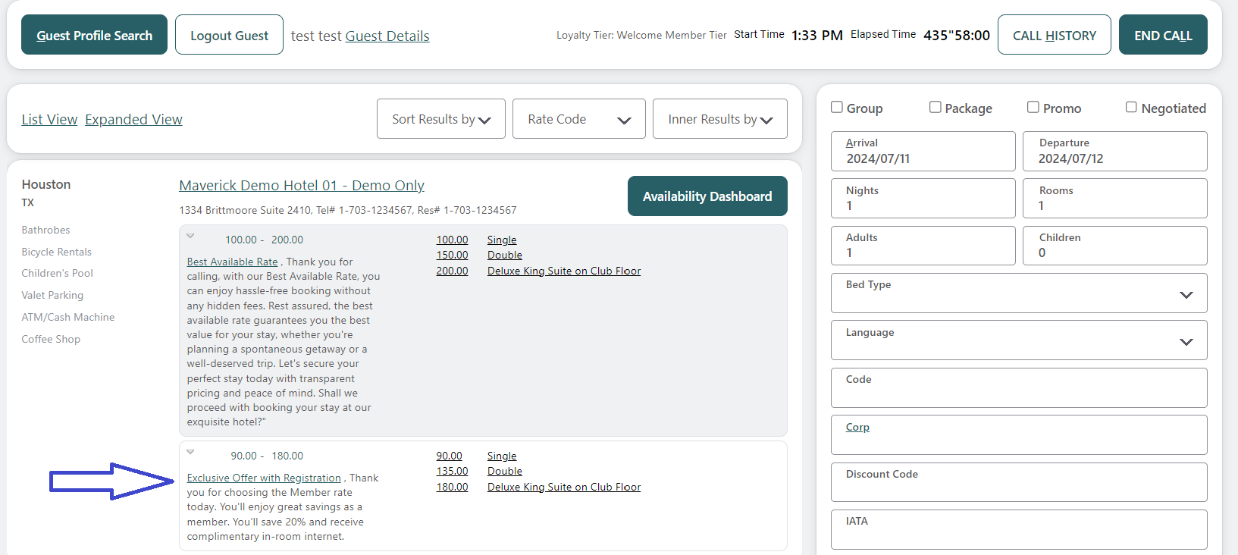This screenshot has height=555, width=1238.
Task: Focus the Rooms field
Action: point(1115,199)
